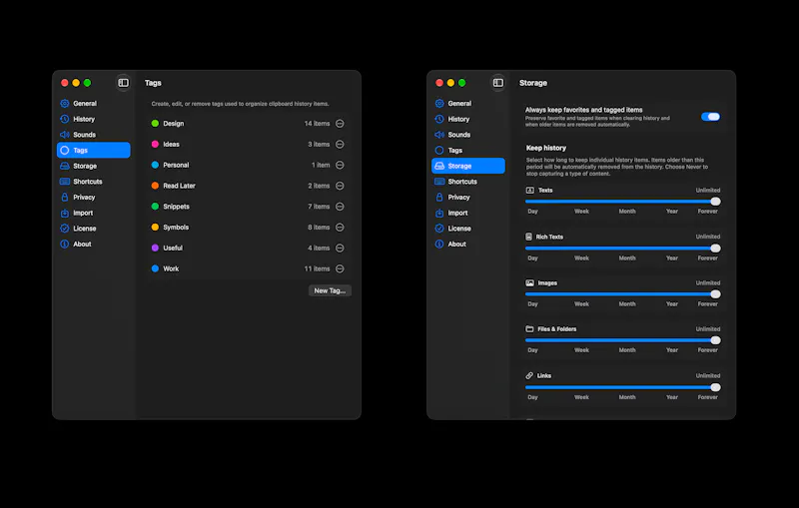Select the highlighted Storage item in Storage window
This screenshot has width=799, height=508.
pos(468,166)
